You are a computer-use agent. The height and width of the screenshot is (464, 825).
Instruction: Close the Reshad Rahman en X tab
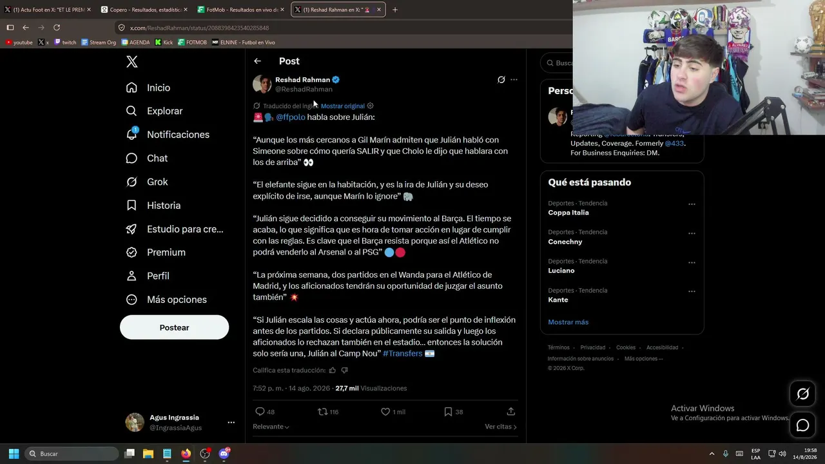coord(379,10)
